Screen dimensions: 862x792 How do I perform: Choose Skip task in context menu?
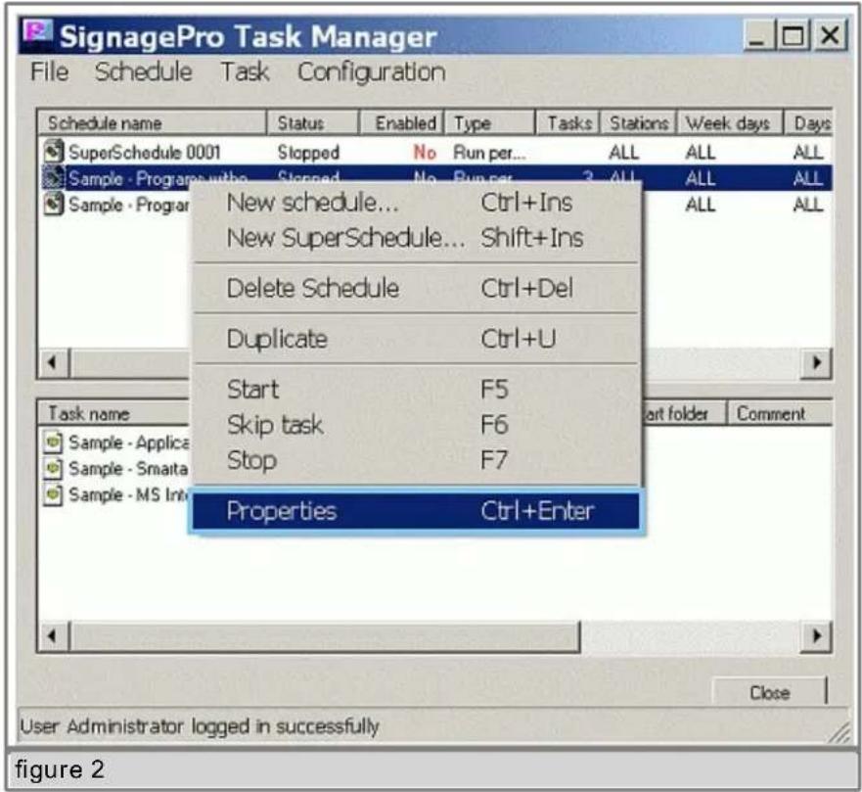[416, 425]
